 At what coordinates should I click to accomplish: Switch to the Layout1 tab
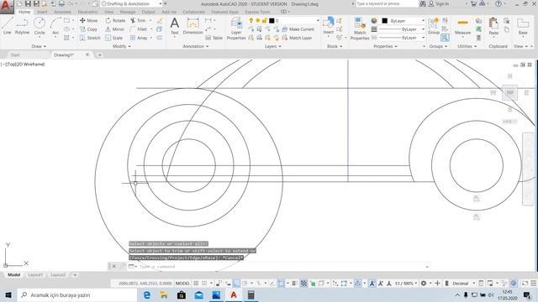pos(35,275)
